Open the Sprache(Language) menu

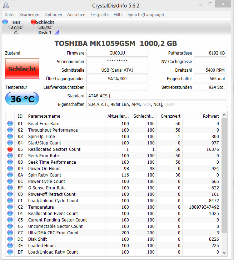[x=146, y=15]
